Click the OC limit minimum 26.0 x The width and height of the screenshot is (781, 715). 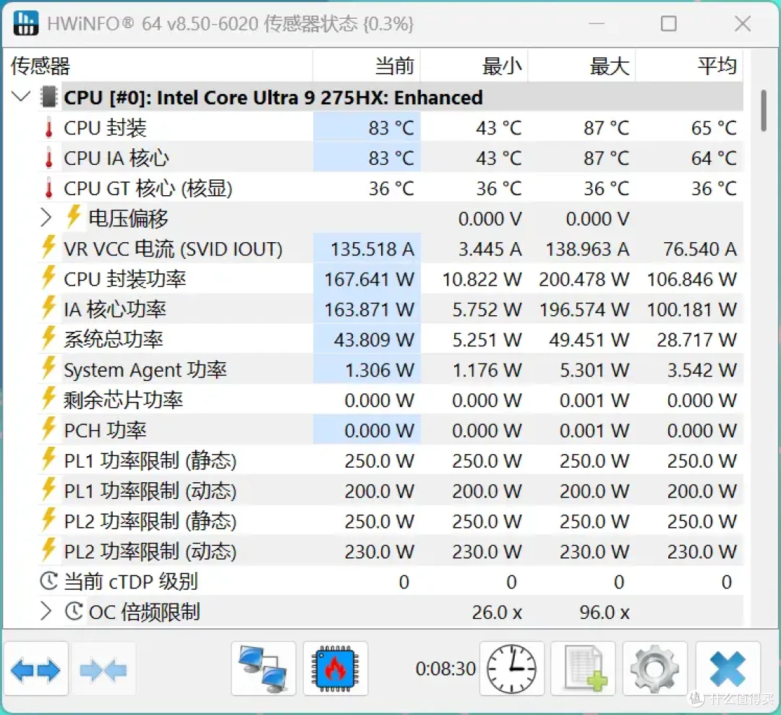pos(497,612)
